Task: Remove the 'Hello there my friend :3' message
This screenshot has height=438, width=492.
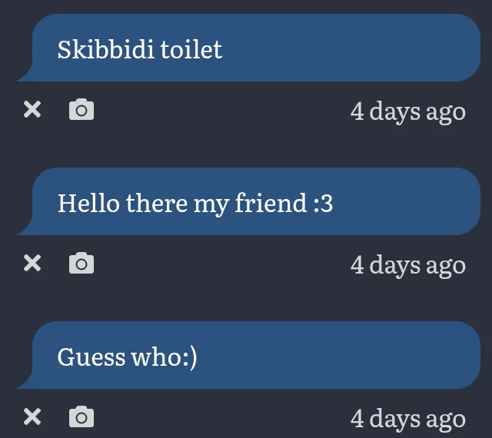Action: click(32, 263)
